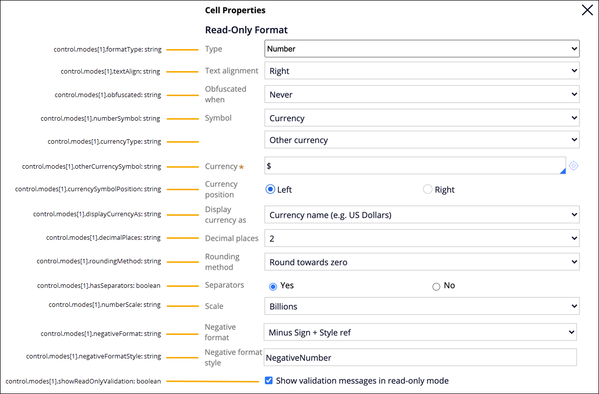Select Right currency position radio button

pyautogui.click(x=427, y=189)
